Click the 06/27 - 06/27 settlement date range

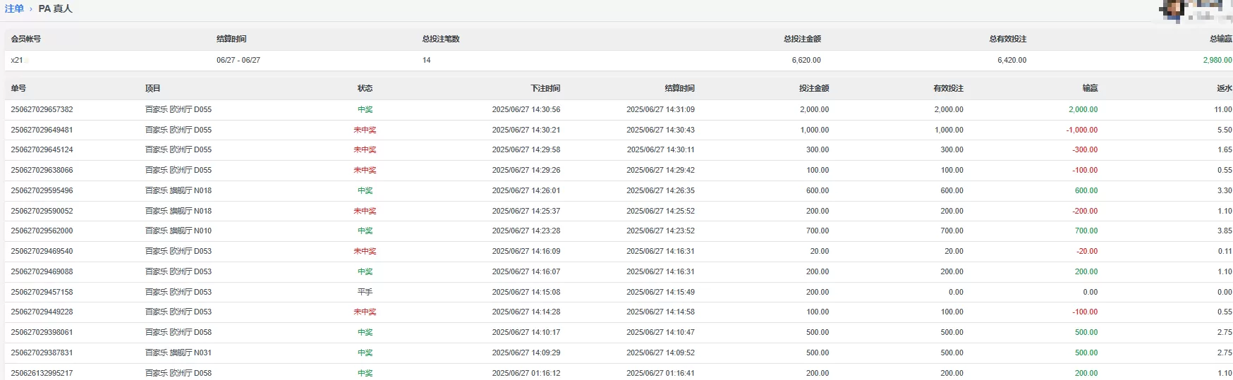pos(238,60)
